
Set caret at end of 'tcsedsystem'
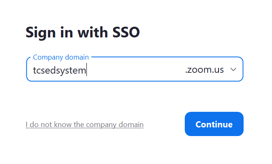coord(86,70)
